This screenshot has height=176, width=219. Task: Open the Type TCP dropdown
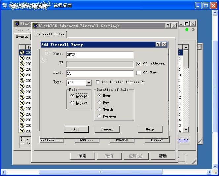point(89,83)
